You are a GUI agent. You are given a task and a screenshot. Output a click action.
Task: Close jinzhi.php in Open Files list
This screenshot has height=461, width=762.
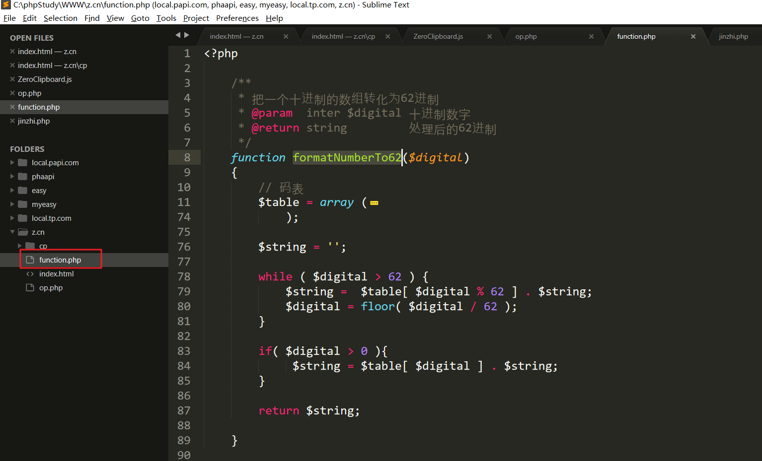point(12,121)
